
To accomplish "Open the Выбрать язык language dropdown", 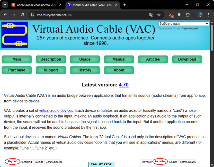I will tap(184, 24).
